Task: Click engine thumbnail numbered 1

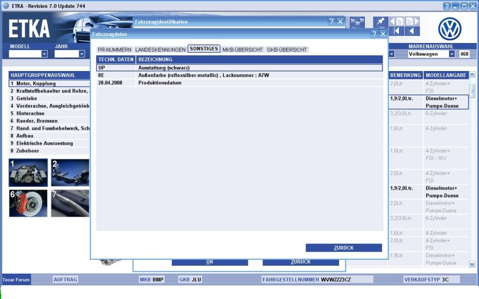Action: point(28,173)
